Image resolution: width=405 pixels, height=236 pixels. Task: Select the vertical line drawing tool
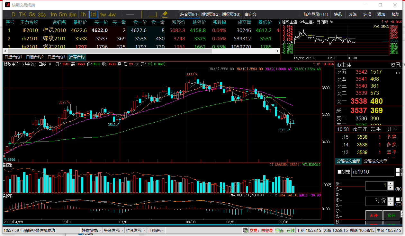pyautogui.click(x=142, y=14)
